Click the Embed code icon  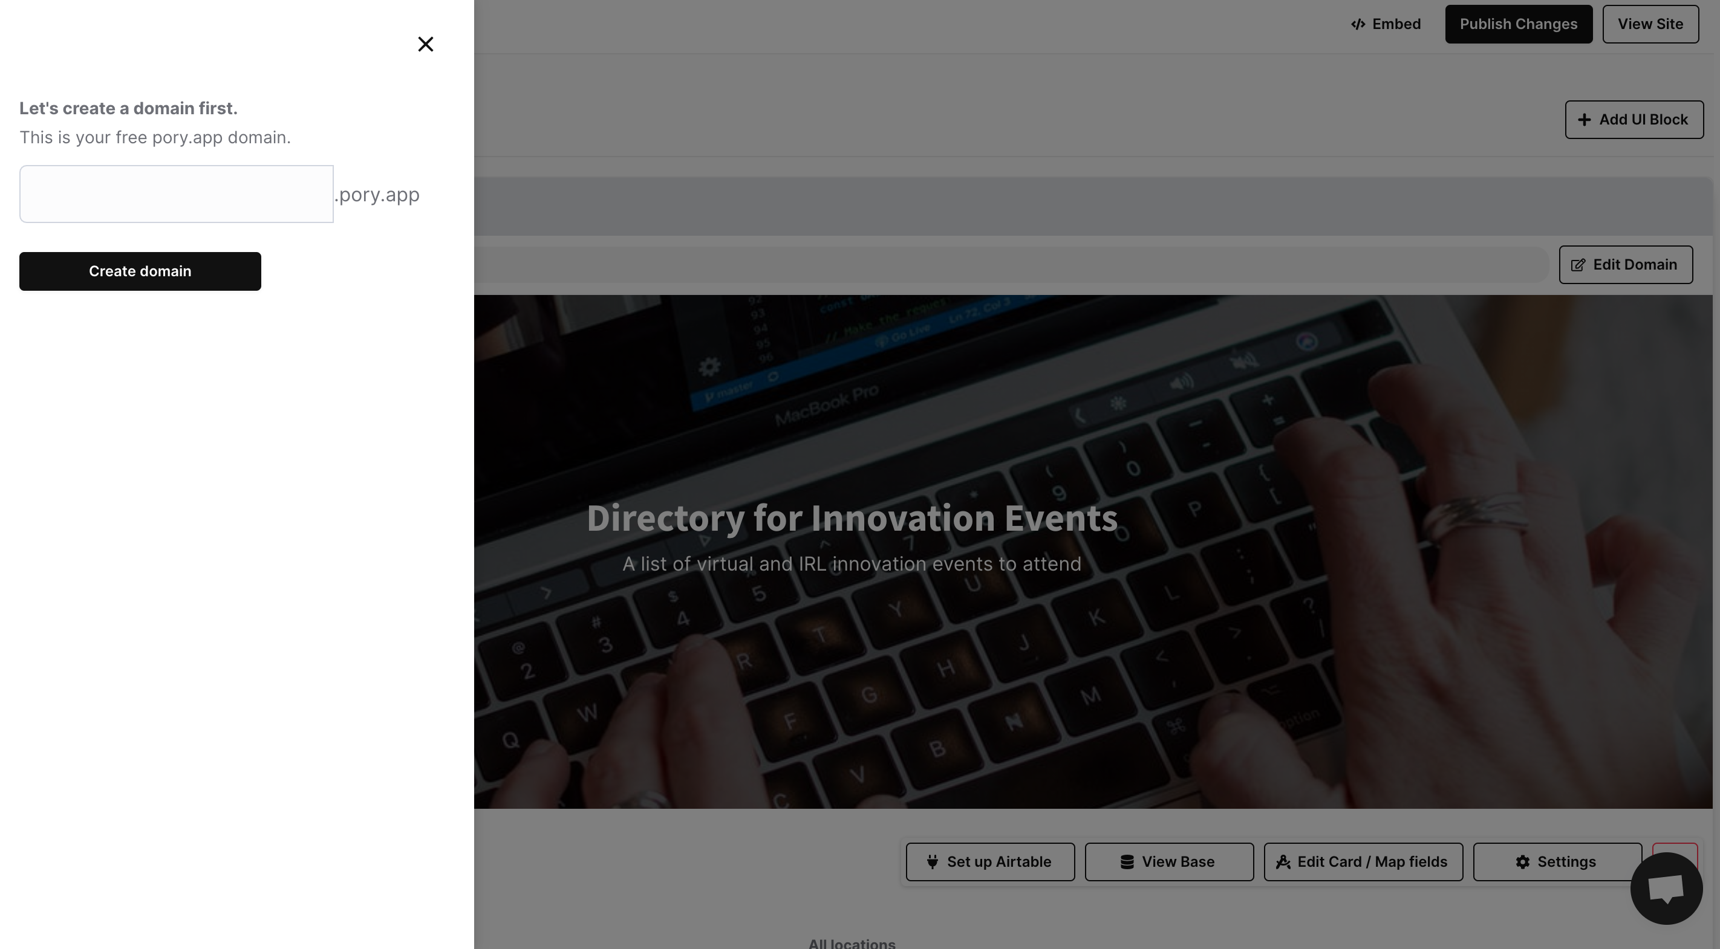pyautogui.click(x=1358, y=24)
